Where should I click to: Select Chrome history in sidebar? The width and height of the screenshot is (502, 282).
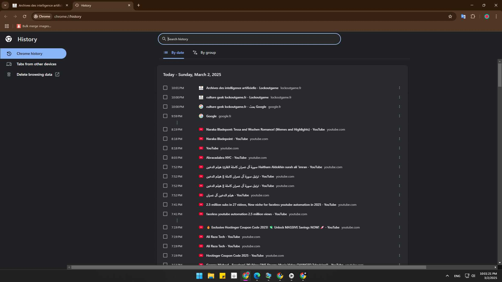point(33,54)
